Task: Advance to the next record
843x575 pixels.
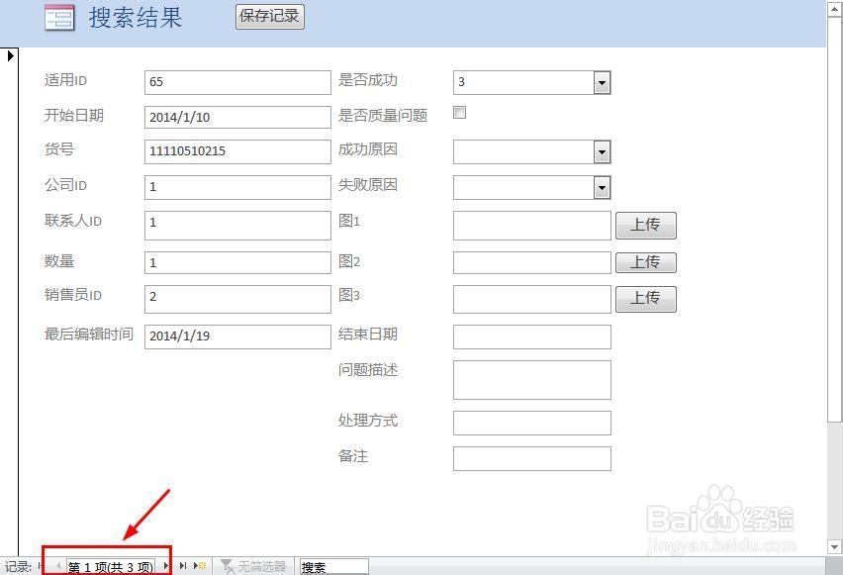Action: tap(165, 566)
